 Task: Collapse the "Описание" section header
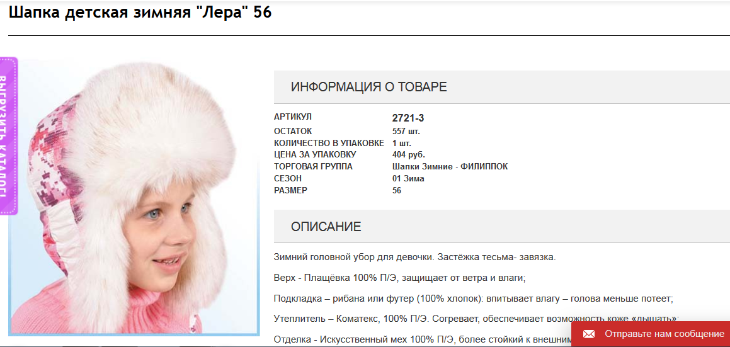[x=502, y=227]
